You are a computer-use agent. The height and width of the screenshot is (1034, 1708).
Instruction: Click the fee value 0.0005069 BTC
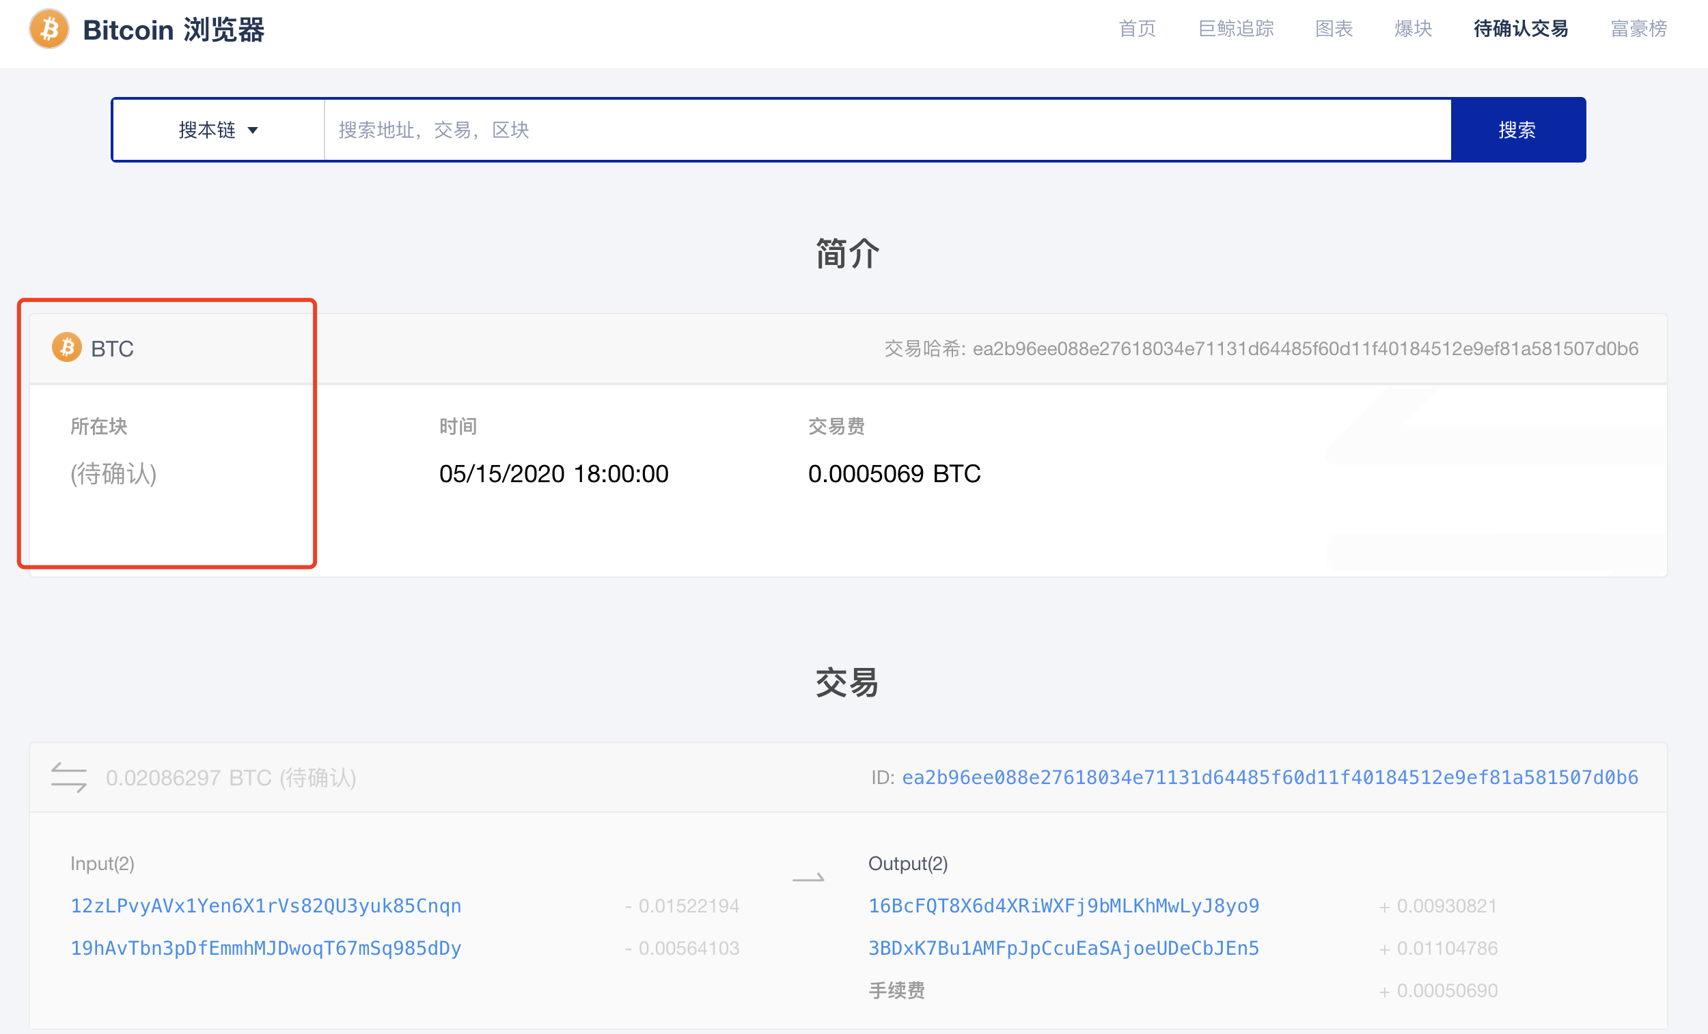click(x=894, y=474)
